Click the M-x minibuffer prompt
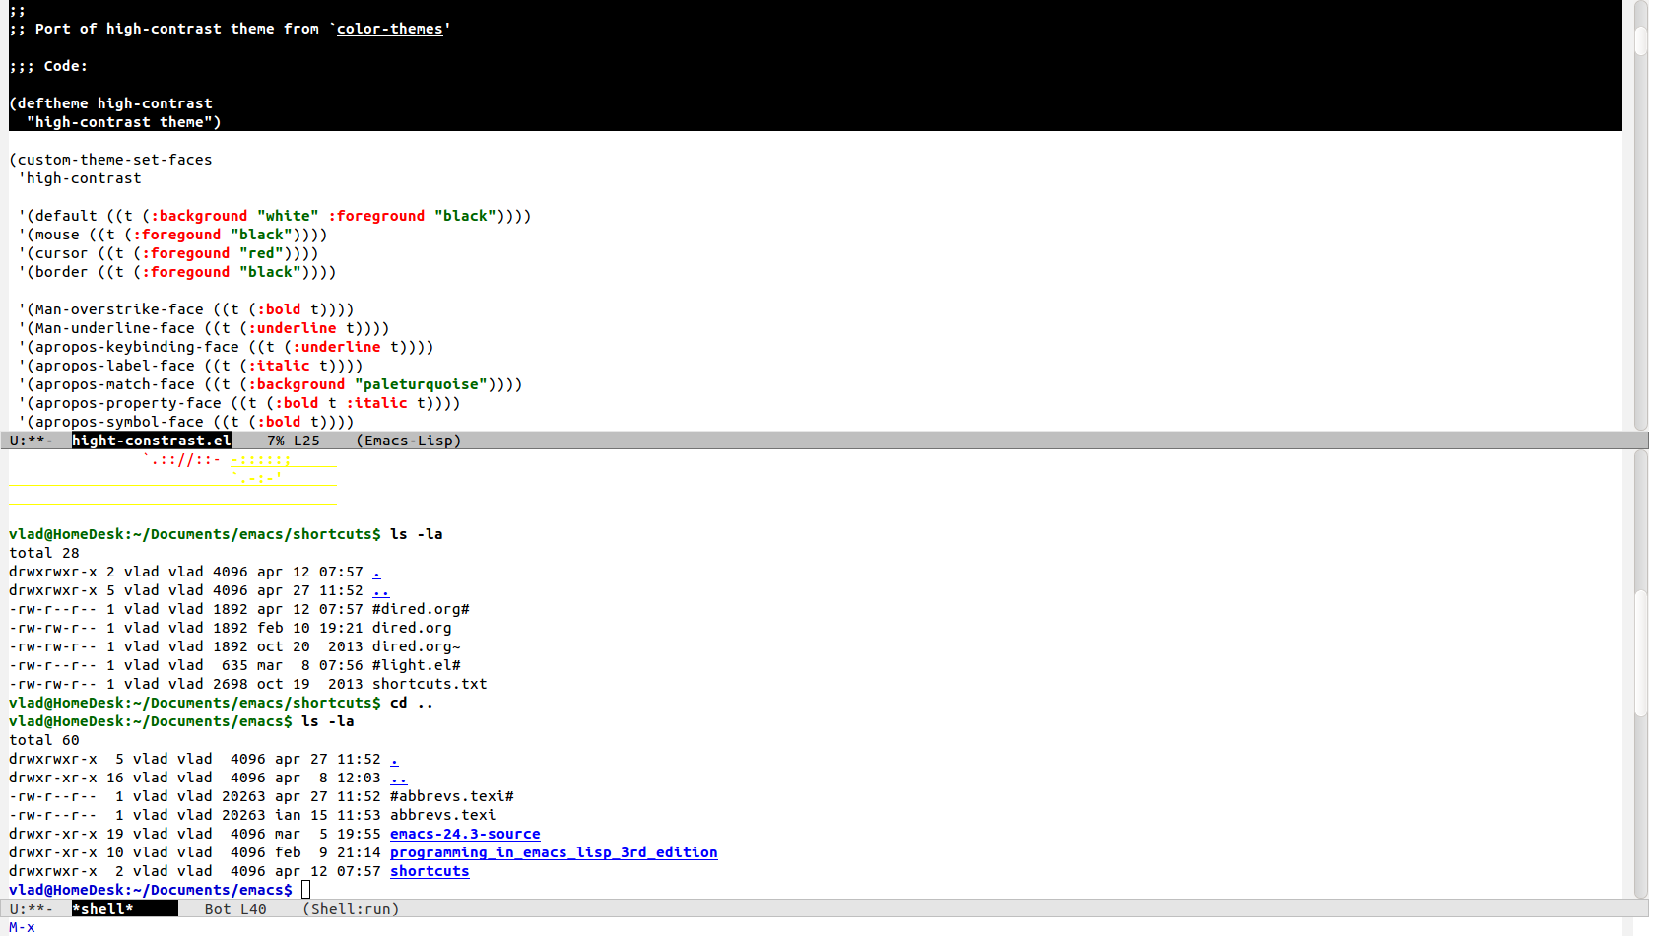 click(x=22, y=927)
